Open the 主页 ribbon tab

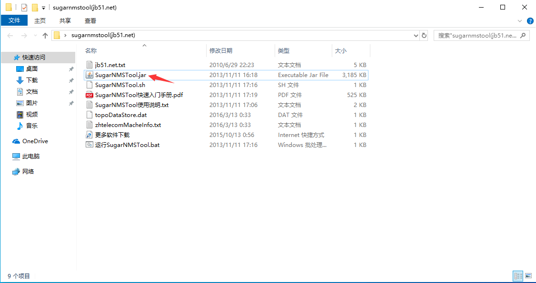click(40, 21)
